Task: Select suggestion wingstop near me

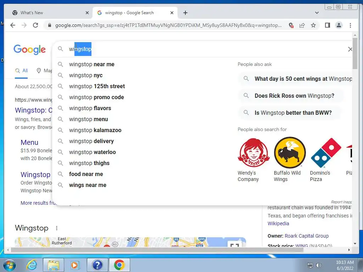Action: [92, 64]
